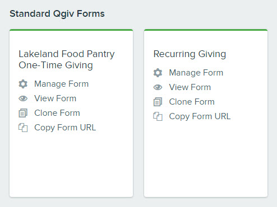The width and height of the screenshot is (277, 207).
Task: Select View Form under Recurring Giving
Action: click(x=190, y=87)
